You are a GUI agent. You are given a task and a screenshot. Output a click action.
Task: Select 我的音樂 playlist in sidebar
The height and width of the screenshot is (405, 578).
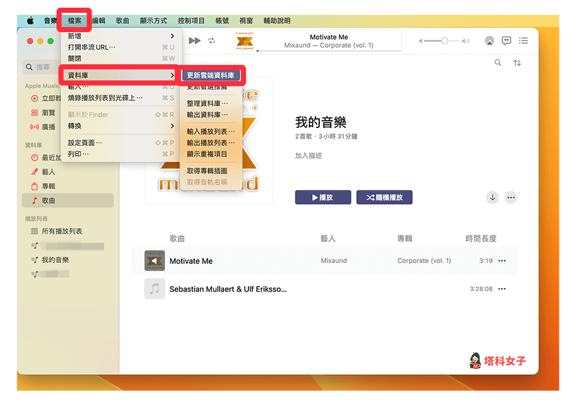coord(55,260)
